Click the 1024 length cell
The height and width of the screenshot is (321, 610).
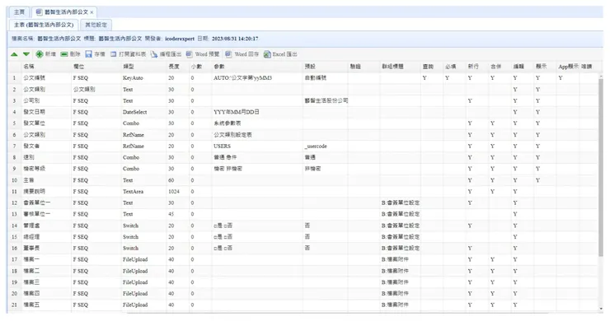177,192
